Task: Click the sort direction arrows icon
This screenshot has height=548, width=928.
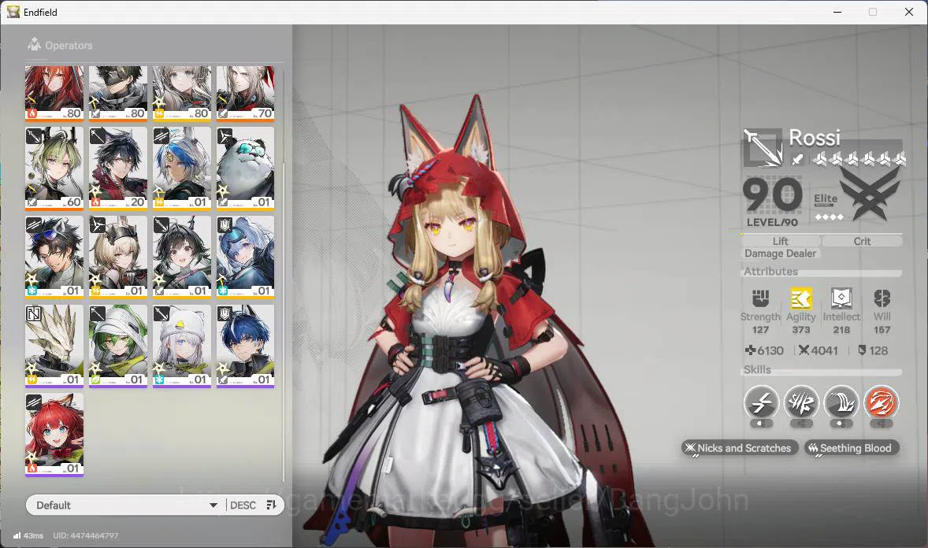Action: [x=272, y=505]
